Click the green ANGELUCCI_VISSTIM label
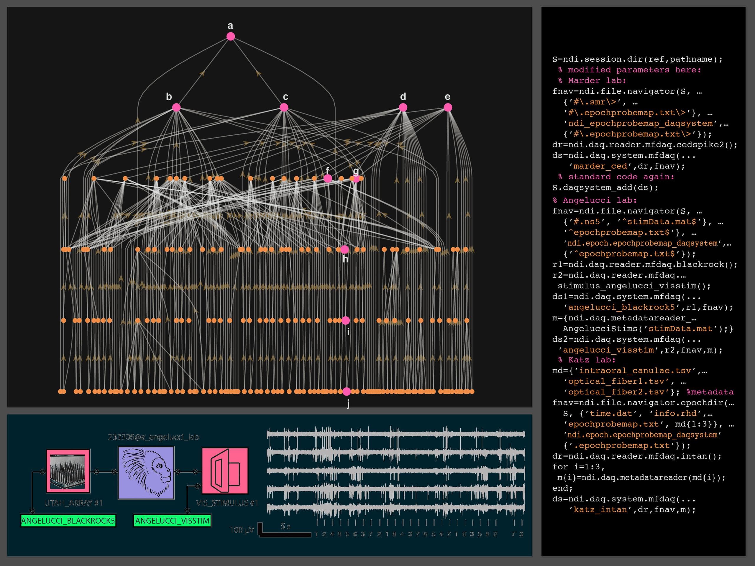The width and height of the screenshot is (755, 566). [x=172, y=521]
